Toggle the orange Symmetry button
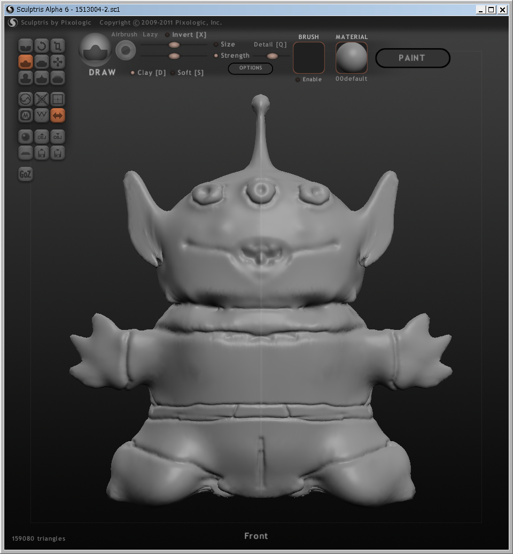Image resolution: width=513 pixels, height=554 pixels. pyautogui.click(x=58, y=115)
